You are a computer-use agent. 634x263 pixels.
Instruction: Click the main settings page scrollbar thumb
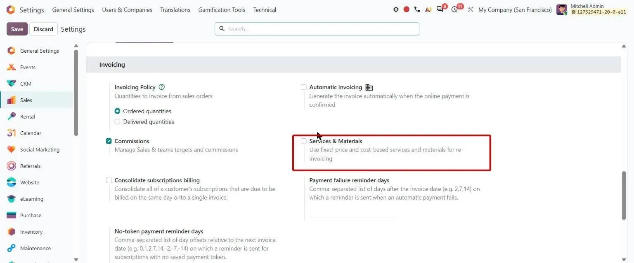(x=624, y=196)
